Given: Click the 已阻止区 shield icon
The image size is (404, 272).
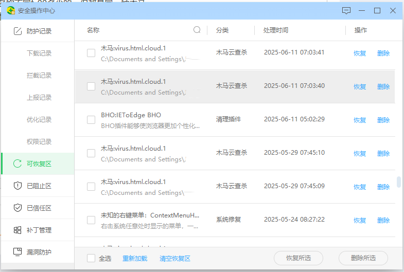Looking at the screenshot, I should (17, 186).
